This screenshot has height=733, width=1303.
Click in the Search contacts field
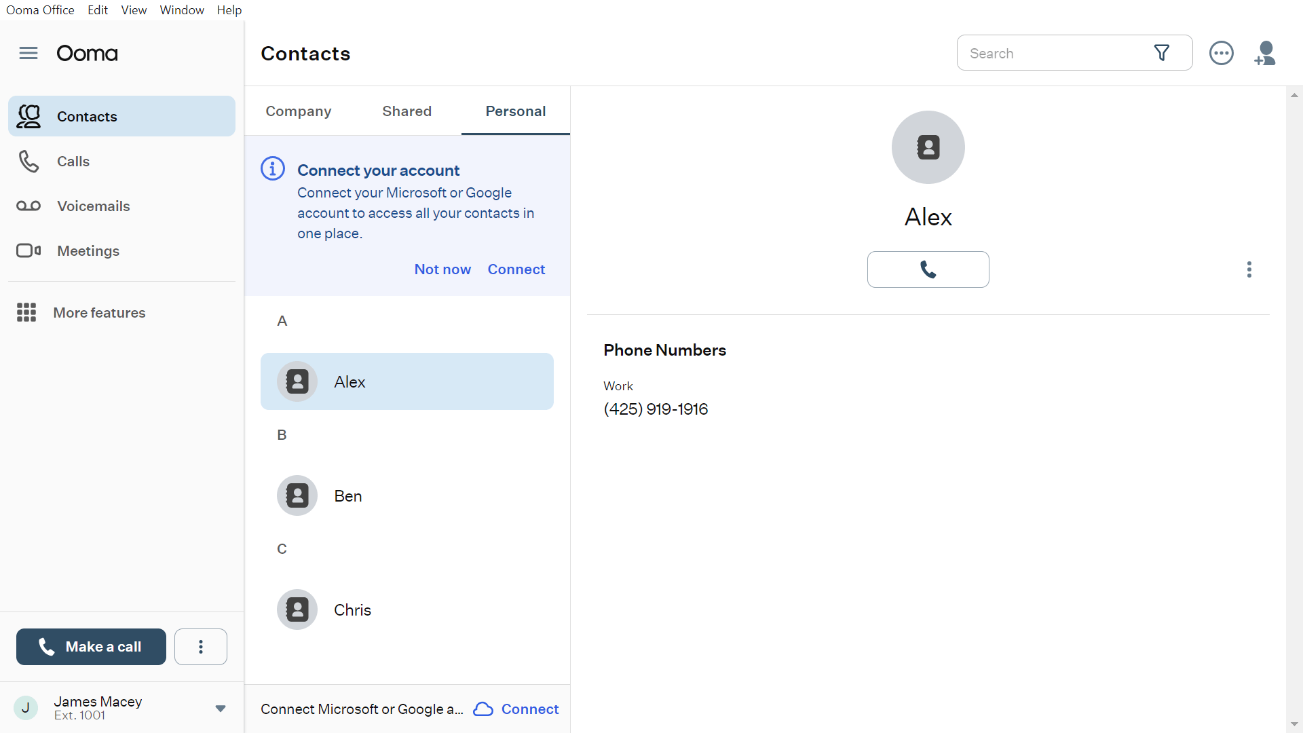[x=1052, y=52]
